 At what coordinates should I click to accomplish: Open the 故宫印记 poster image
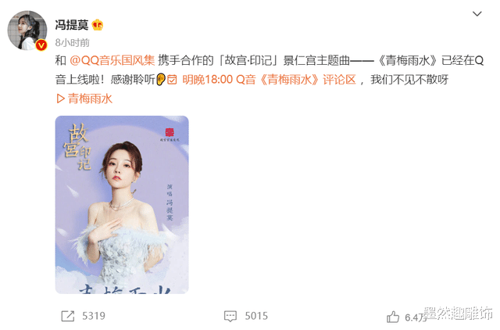pyautogui.click(x=122, y=205)
